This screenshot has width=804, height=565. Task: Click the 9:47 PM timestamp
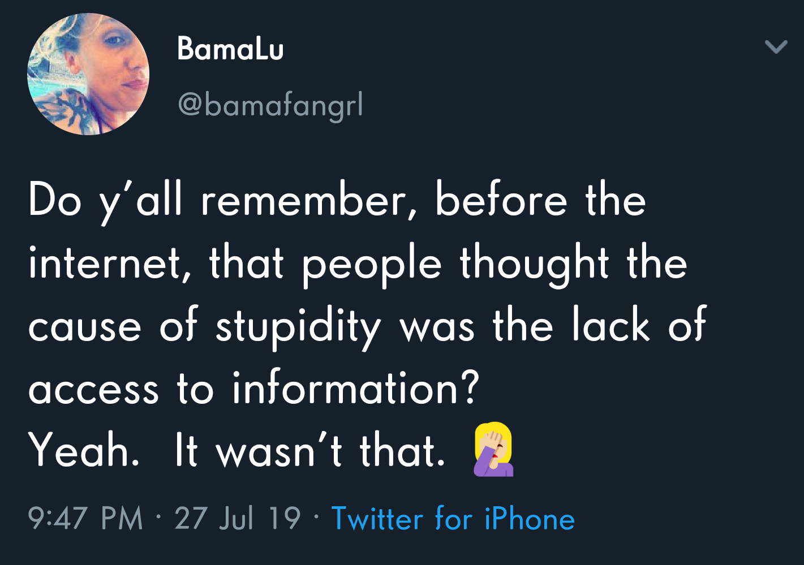tap(85, 518)
